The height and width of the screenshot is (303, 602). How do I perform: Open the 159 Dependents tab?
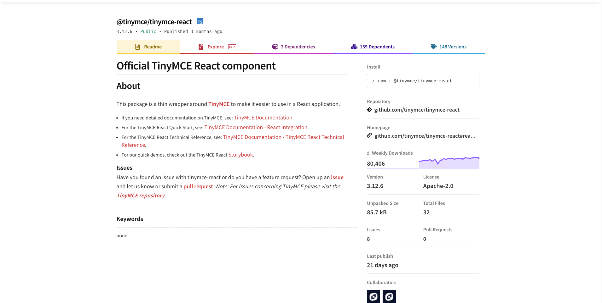click(373, 47)
